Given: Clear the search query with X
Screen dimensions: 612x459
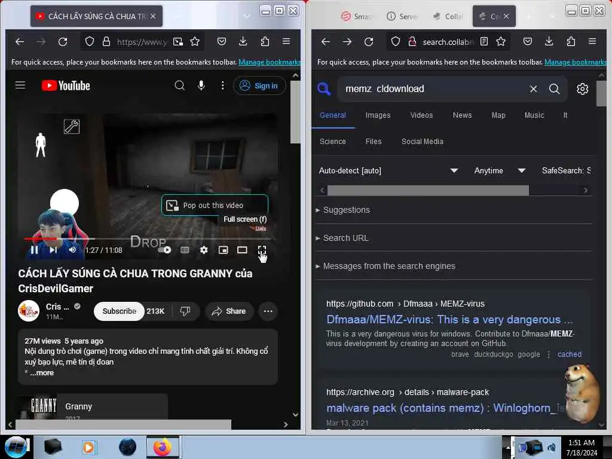Looking at the screenshot, I should coord(533,89).
